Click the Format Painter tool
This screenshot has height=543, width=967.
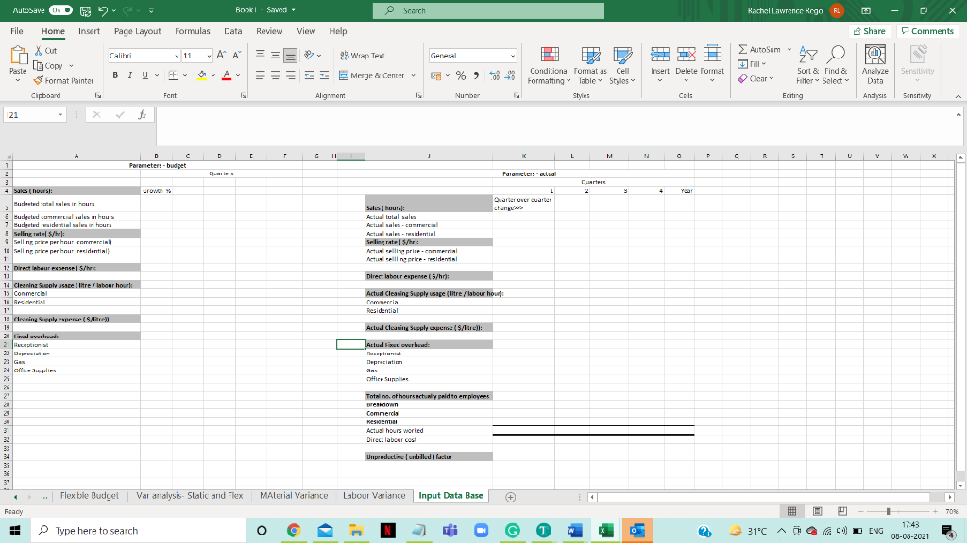[65, 81]
